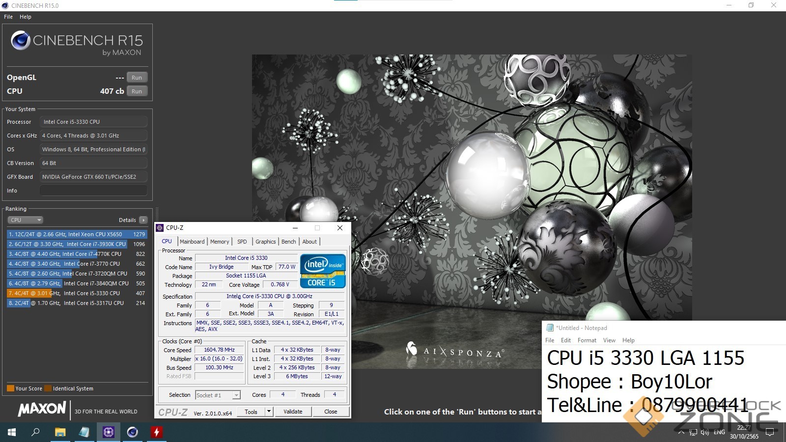The height and width of the screenshot is (442, 786).
Task: Click the taskbar search magnifier icon
Action: tap(35, 432)
